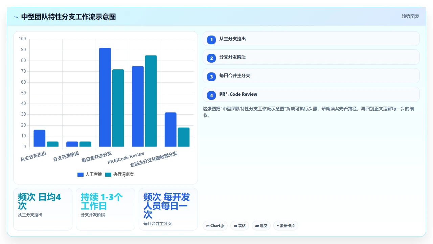Viewport: 433px width, 244px height.
Task: Click the 进度 tag chip
Action: click(x=261, y=226)
